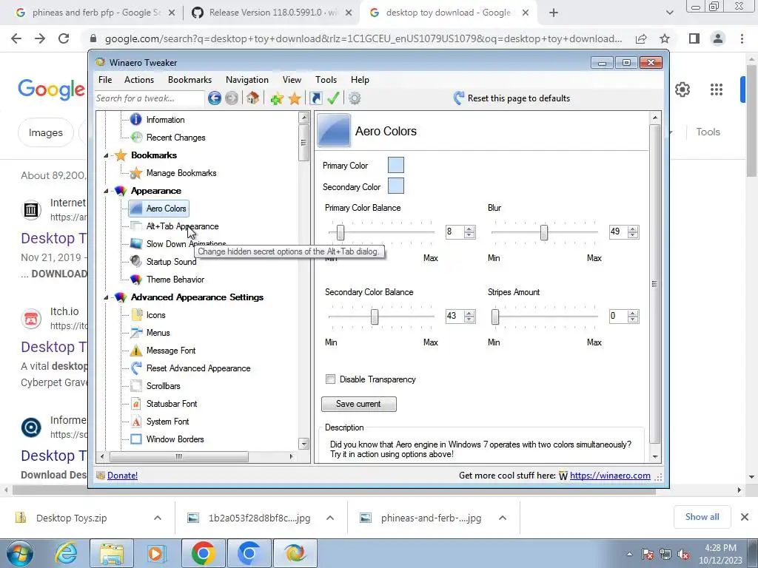Enable Disable Transparency checkbox
The image size is (758, 568).
click(x=331, y=379)
